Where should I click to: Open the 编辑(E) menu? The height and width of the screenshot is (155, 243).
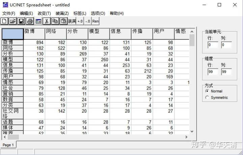[26, 13]
